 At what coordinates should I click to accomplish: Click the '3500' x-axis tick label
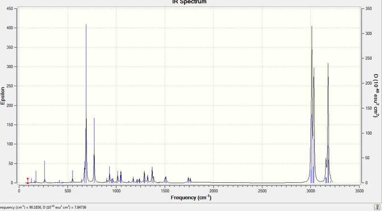(360, 190)
